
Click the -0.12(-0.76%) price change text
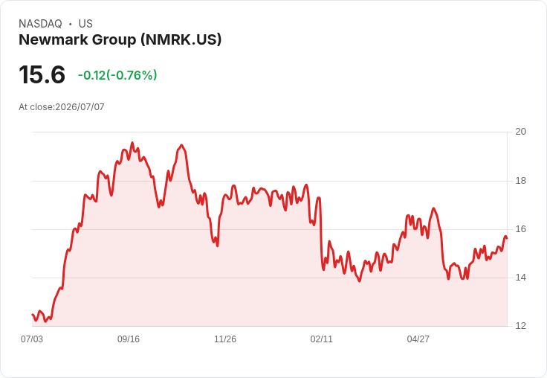117,75
